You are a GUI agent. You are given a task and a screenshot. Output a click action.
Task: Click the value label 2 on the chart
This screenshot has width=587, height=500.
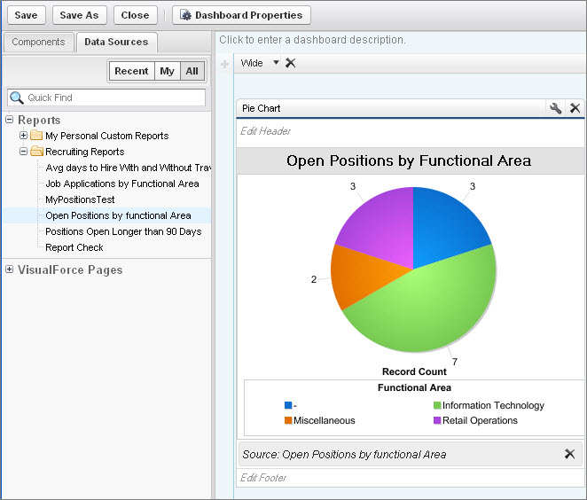(314, 279)
